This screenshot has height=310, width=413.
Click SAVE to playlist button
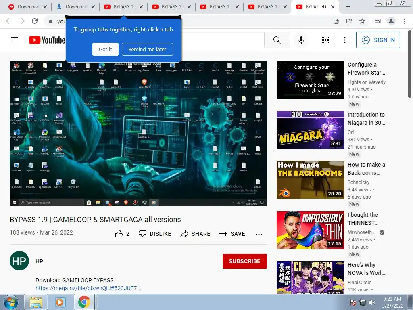point(232,234)
